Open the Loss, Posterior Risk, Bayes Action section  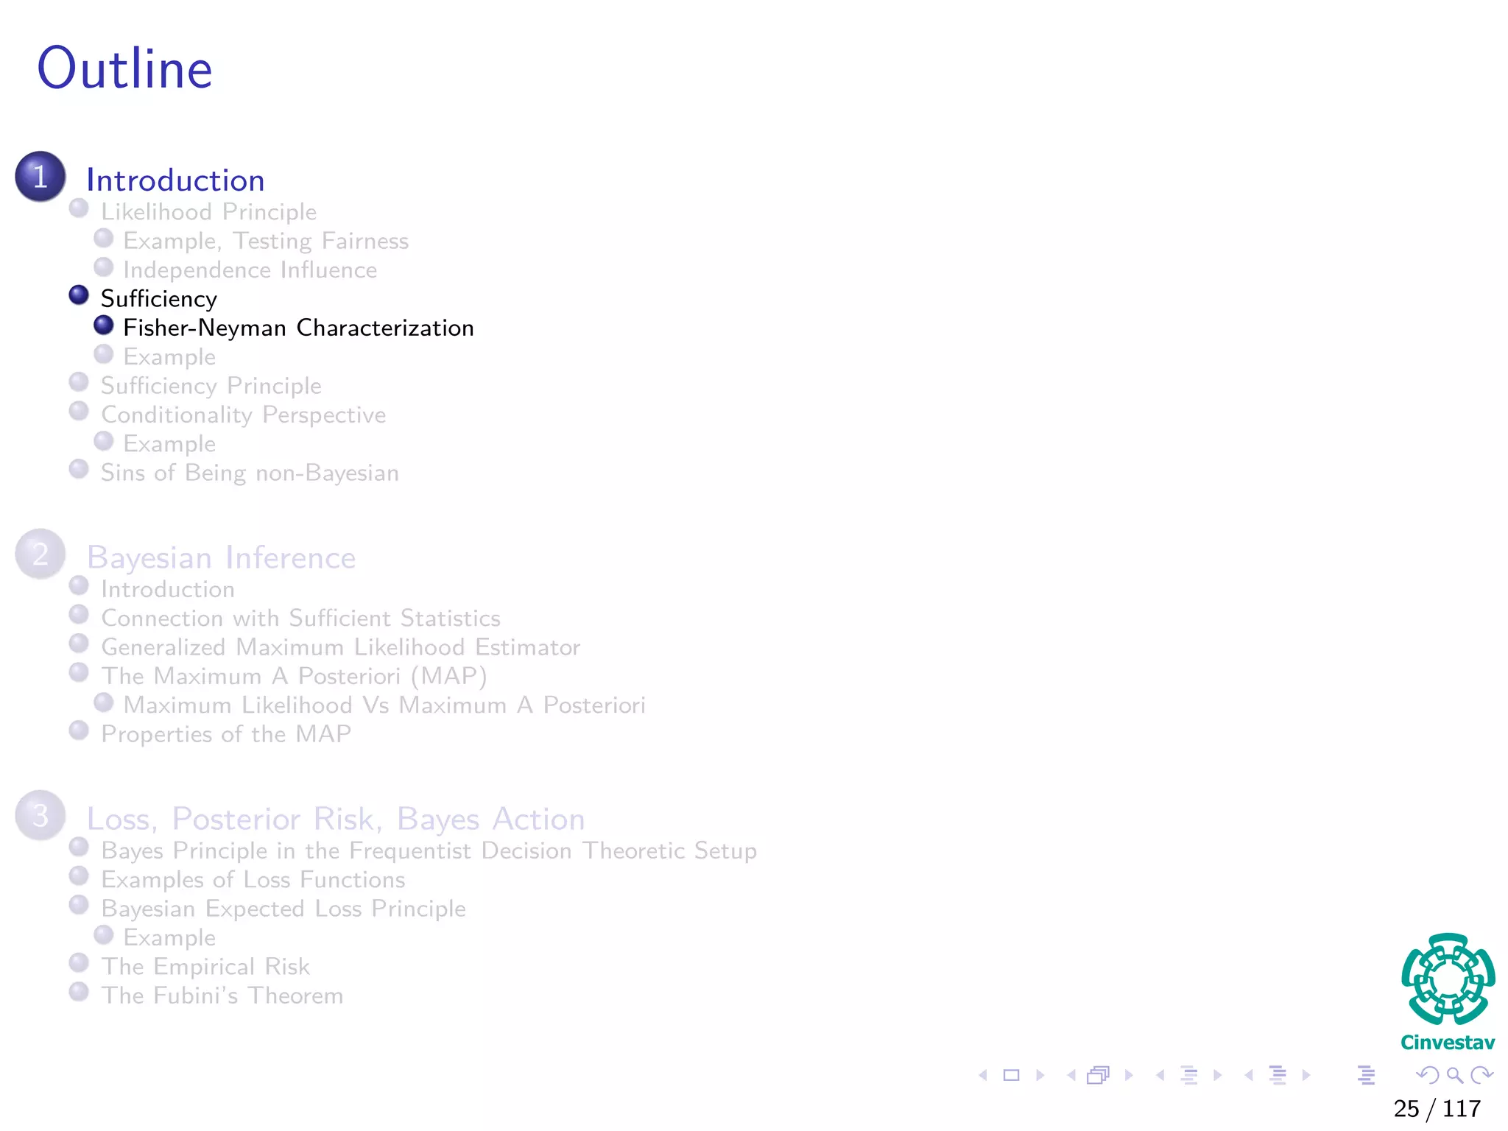(336, 820)
